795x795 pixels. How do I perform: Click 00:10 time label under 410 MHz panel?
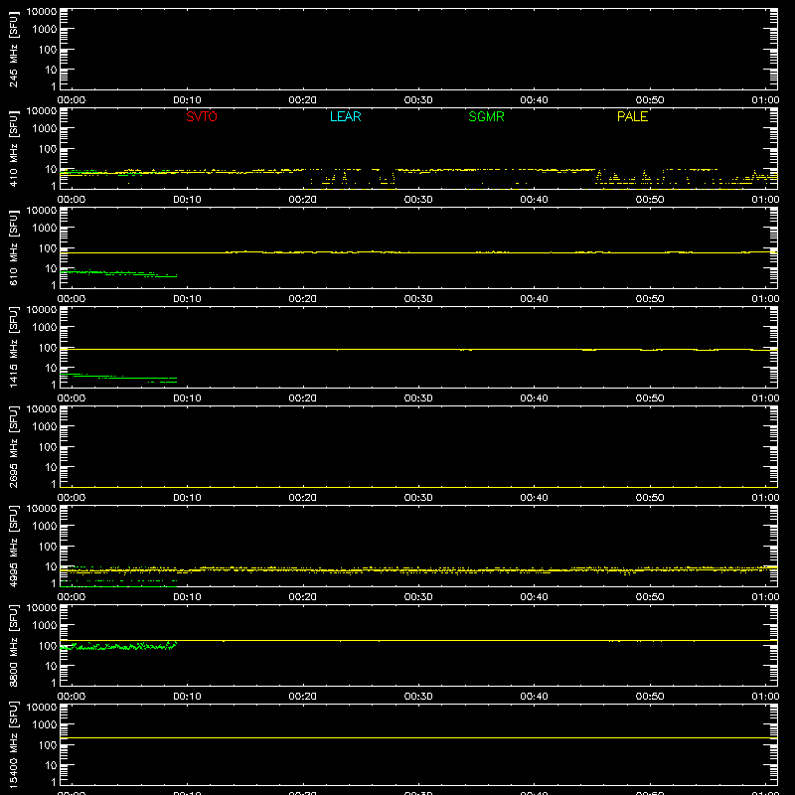[187, 200]
